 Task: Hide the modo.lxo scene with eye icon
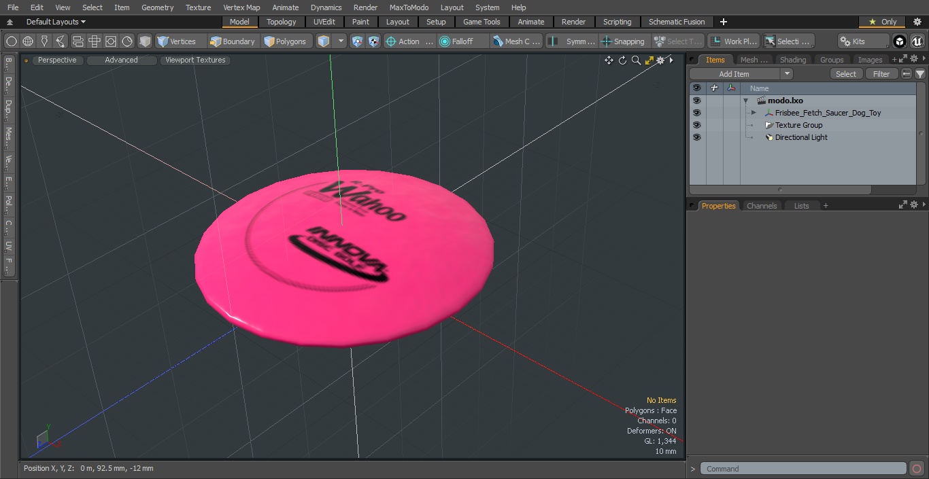pyautogui.click(x=696, y=101)
